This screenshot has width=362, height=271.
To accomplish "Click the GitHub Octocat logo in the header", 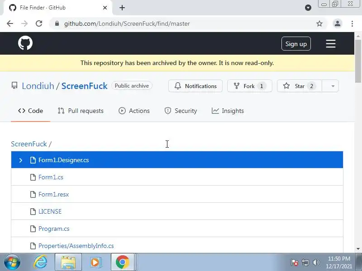I will pos(25,43).
